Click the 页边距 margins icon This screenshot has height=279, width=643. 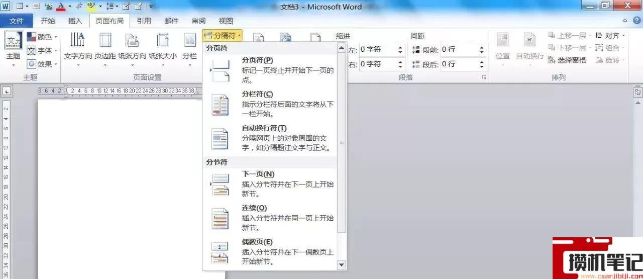105,40
